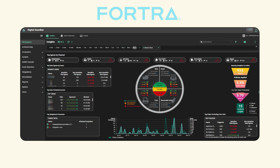Select the 7 d time range

point(118,48)
